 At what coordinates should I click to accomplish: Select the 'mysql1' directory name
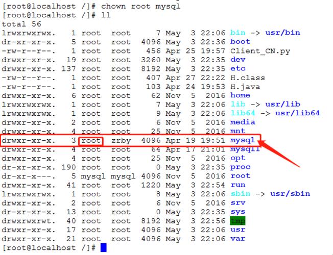pyautogui.click(x=245, y=149)
